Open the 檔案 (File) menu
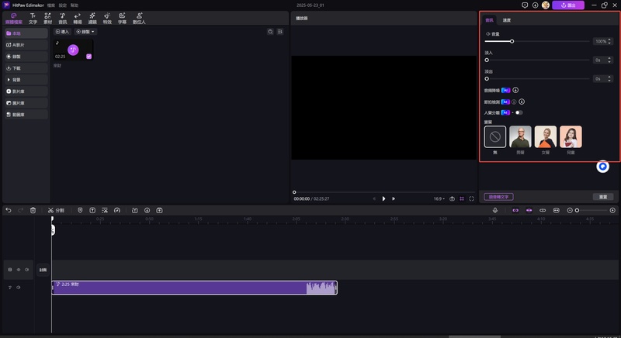621x338 pixels. (51, 5)
